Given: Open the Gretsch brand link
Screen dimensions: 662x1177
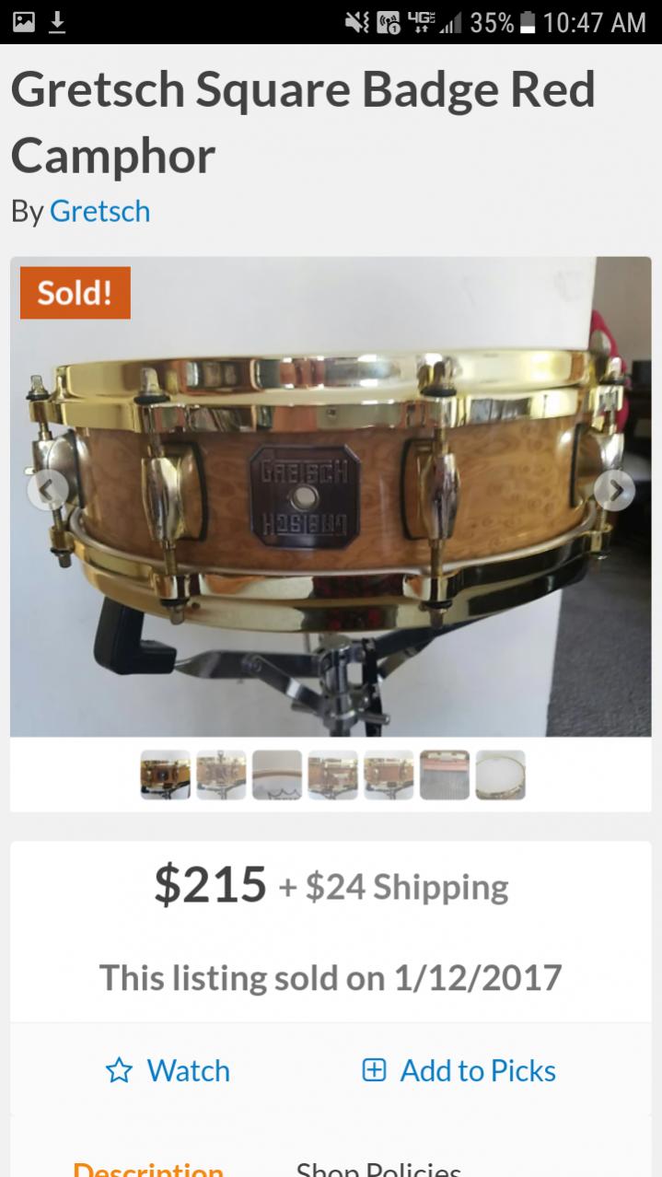Looking at the screenshot, I should [99, 211].
